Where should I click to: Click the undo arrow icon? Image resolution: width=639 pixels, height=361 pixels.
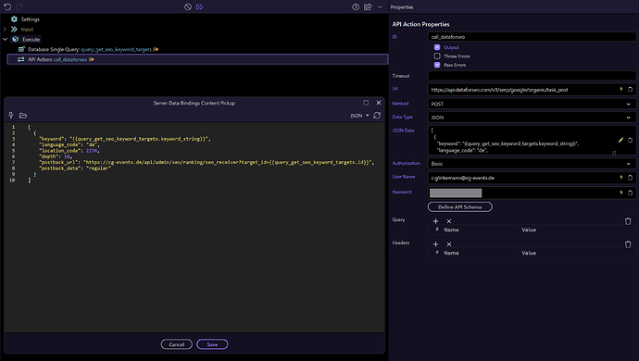tap(7, 6)
